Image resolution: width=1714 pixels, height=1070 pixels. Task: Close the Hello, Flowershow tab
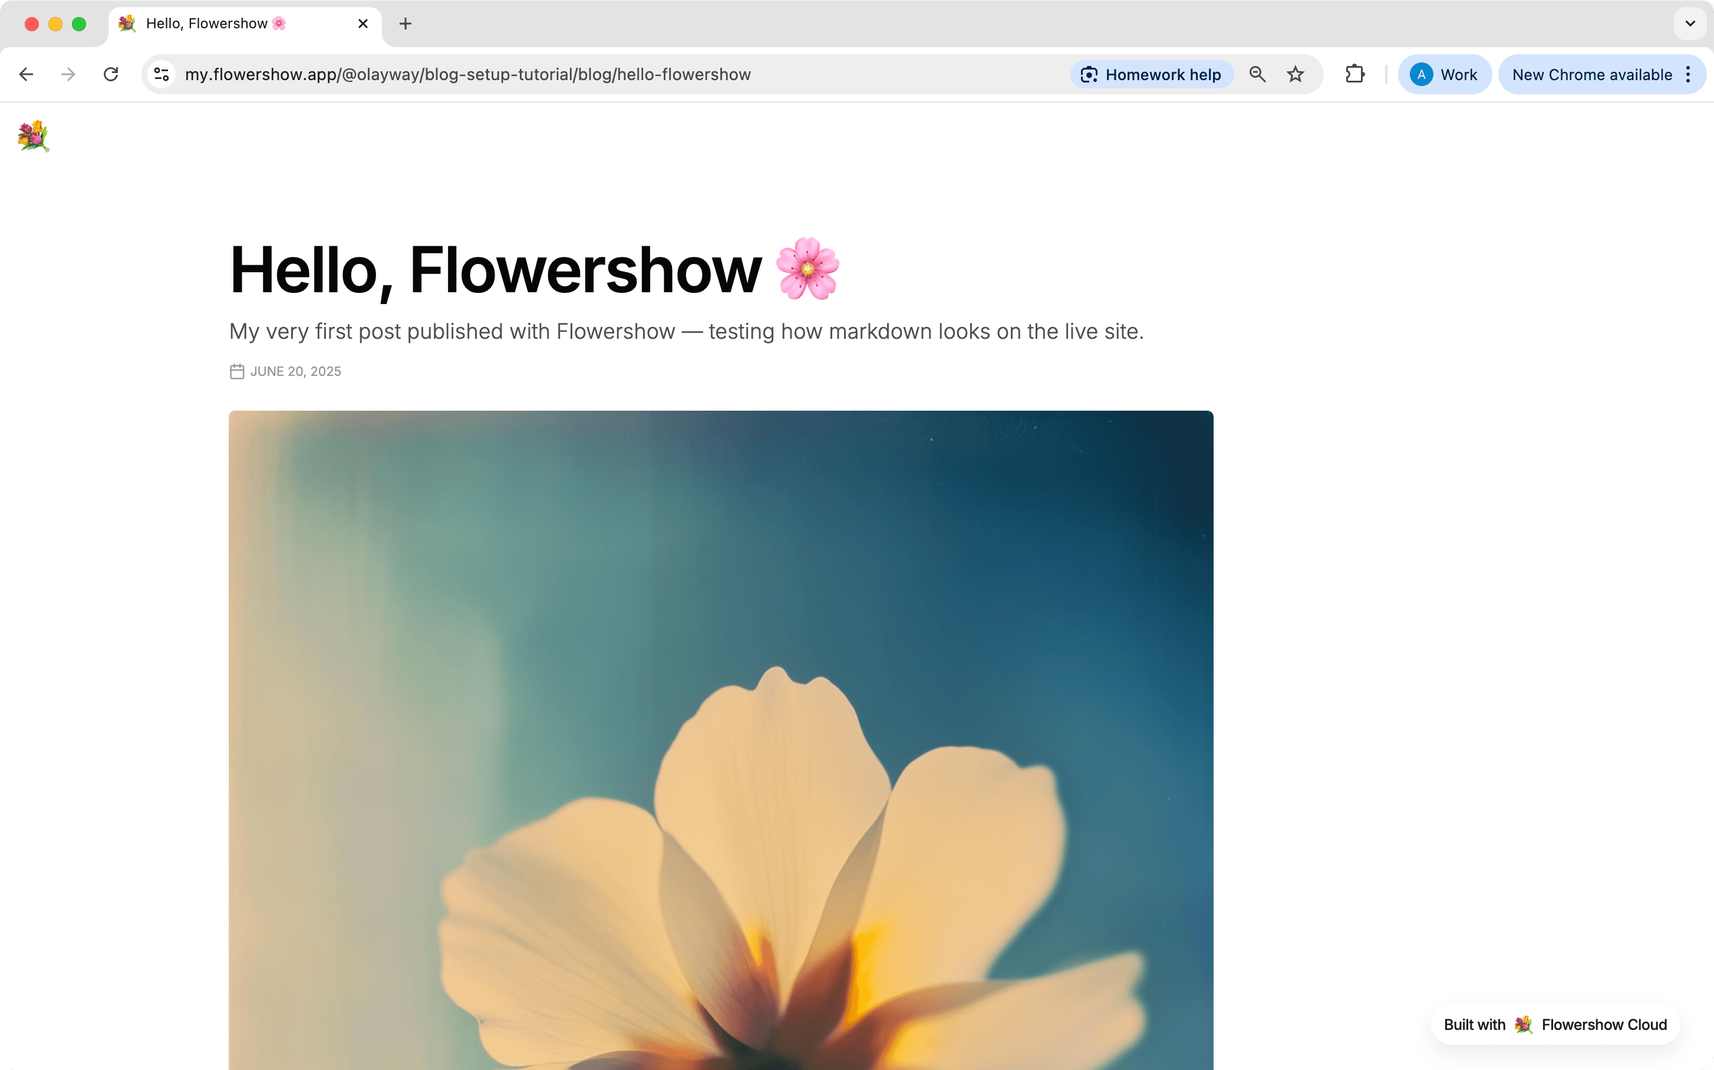(x=363, y=24)
